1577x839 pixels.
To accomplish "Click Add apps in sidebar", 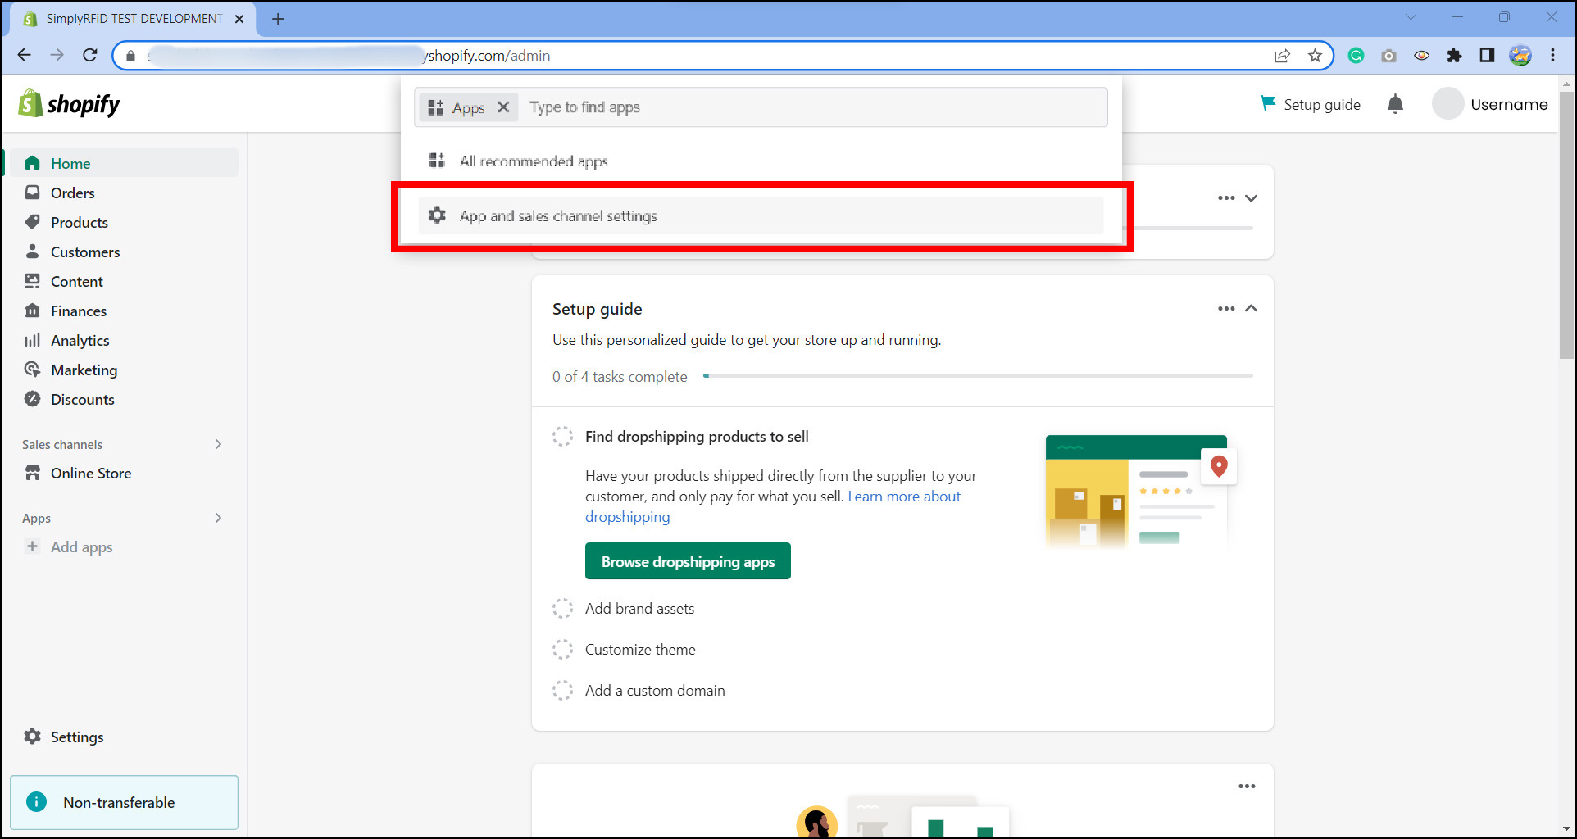I will tap(81, 546).
